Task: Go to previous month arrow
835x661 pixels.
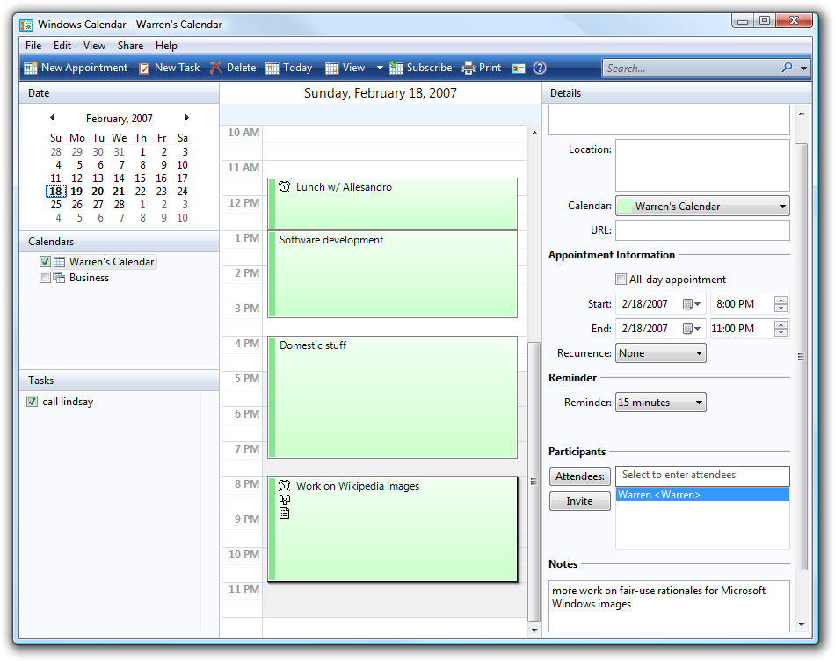Action: (52, 117)
